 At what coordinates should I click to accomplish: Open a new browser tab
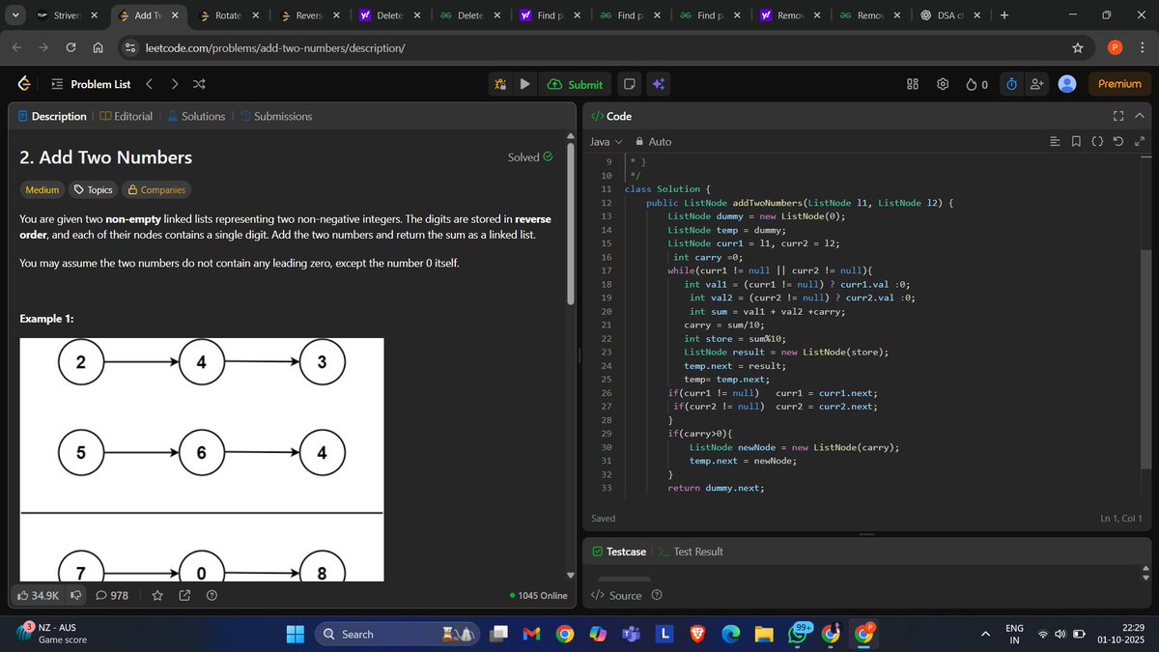(x=1004, y=15)
